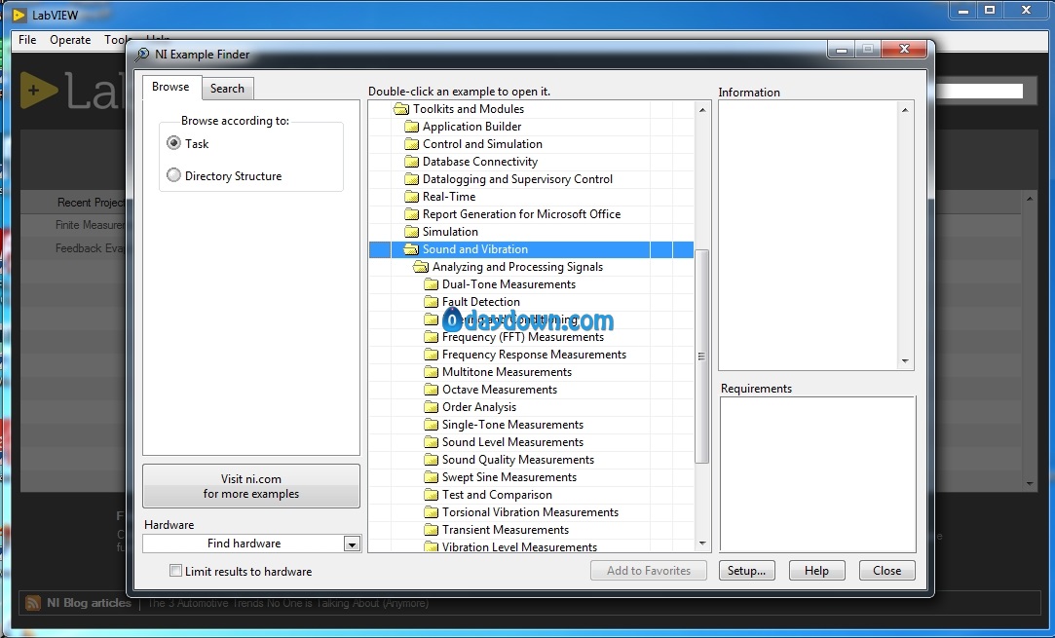Click the Information pane scroll down arrow
This screenshot has height=638, width=1055.
(905, 361)
